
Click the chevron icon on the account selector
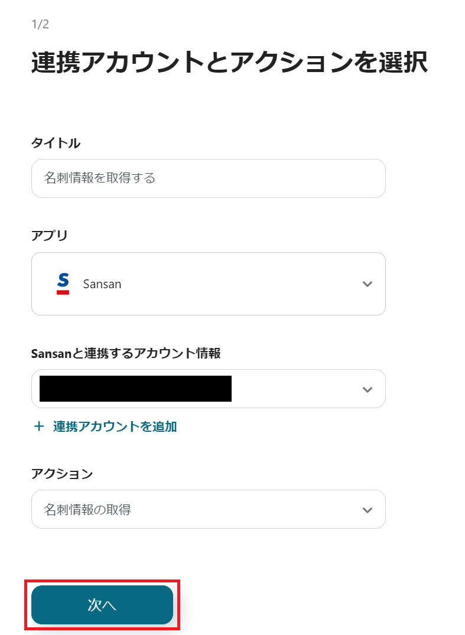point(367,389)
